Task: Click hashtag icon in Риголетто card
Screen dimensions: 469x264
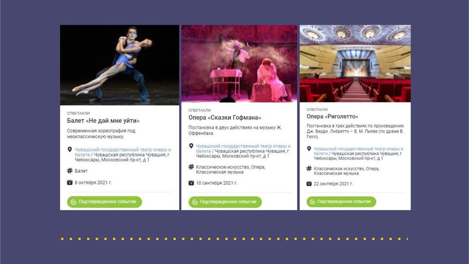Action: (309, 169)
